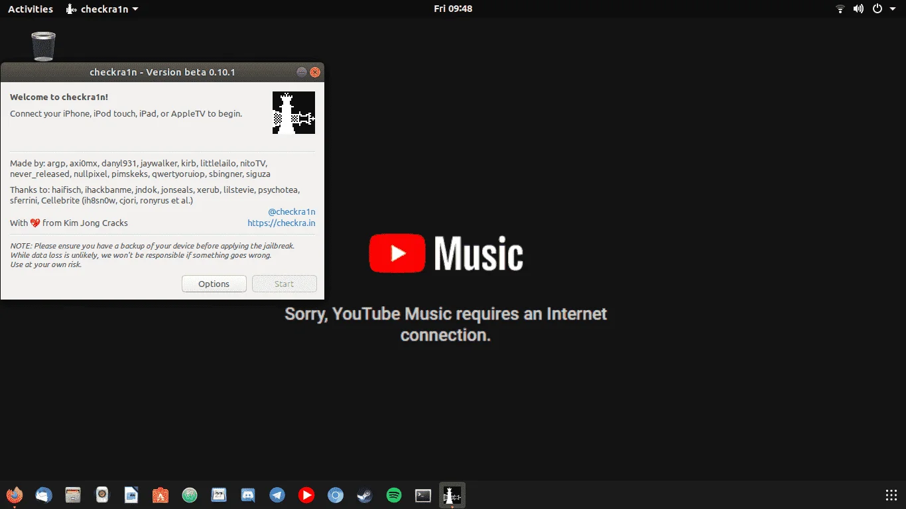Image resolution: width=906 pixels, height=509 pixels.
Task: Click the 'Thanks to: haifisch' text
Action: pyautogui.click(x=155, y=195)
